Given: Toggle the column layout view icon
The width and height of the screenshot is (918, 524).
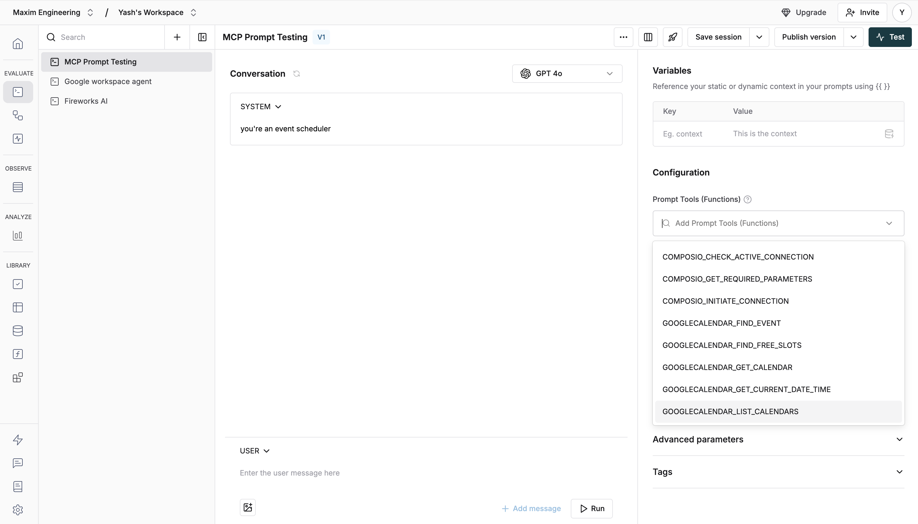Looking at the screenshot, I should click(648, 37).
